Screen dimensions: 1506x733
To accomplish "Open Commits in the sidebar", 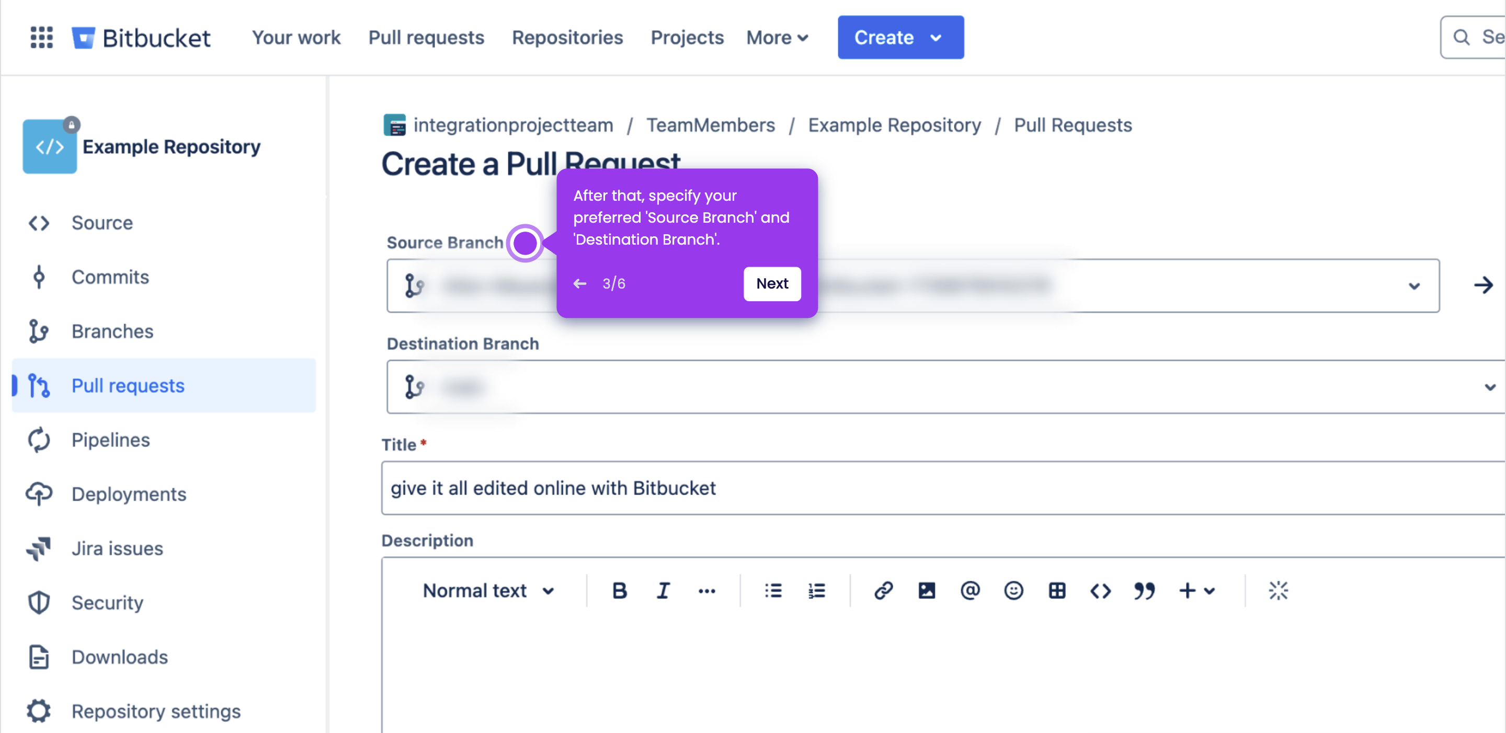I will click(164, 277).
